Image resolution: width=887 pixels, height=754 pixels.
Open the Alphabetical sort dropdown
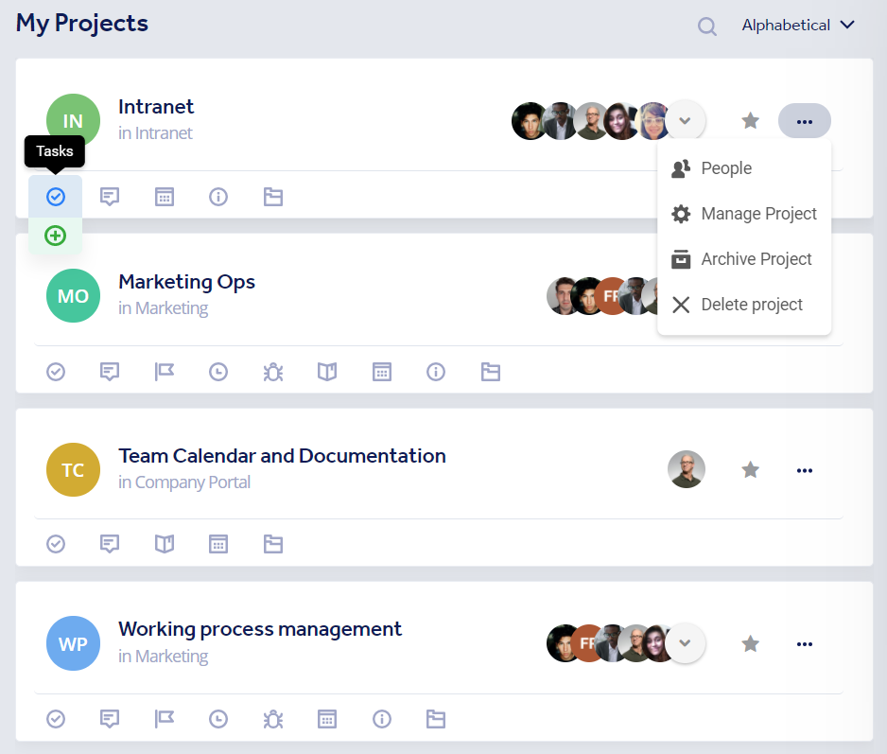click(798, 26)
